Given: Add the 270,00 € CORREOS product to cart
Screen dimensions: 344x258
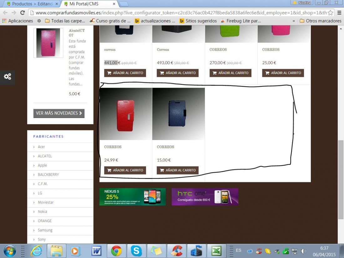Looking at the screenshot, I should (230, 73).
